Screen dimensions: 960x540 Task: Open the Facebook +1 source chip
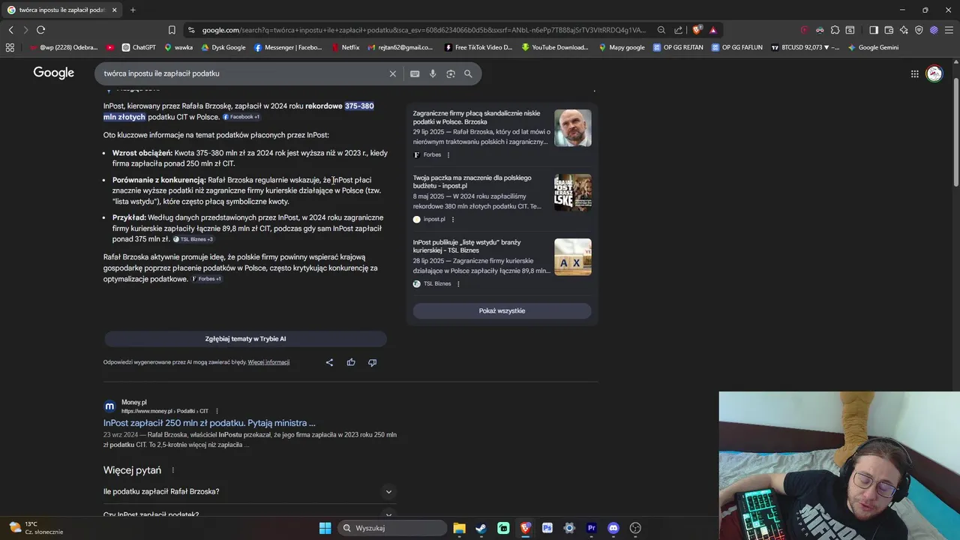tap(241, 117)
